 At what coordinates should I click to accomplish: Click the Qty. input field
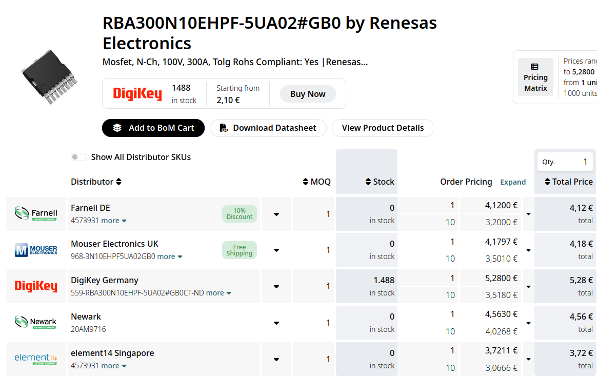(565, 162)
